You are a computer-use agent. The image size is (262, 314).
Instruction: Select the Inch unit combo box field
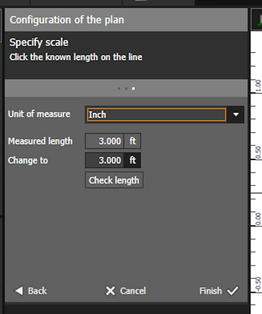pos(156,114)
